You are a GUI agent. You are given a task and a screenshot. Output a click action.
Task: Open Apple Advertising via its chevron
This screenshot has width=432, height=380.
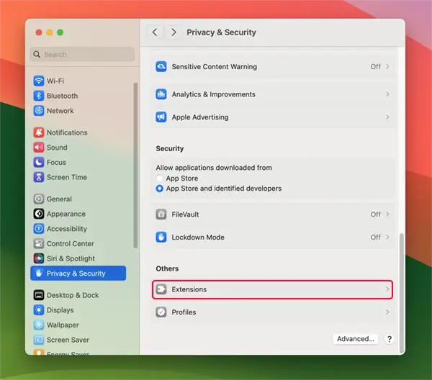(x=387, y=117)
